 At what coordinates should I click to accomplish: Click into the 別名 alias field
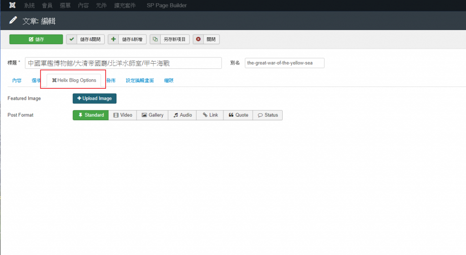tap(284, 63)
